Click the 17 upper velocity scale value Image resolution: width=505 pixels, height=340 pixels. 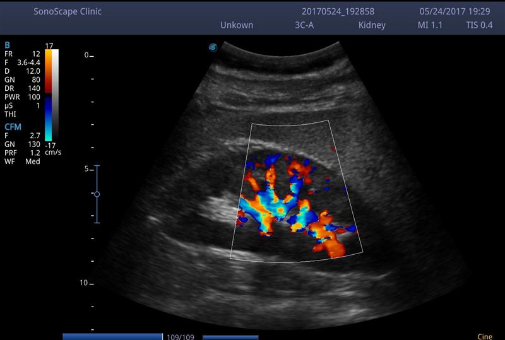(x=49, y=45)
